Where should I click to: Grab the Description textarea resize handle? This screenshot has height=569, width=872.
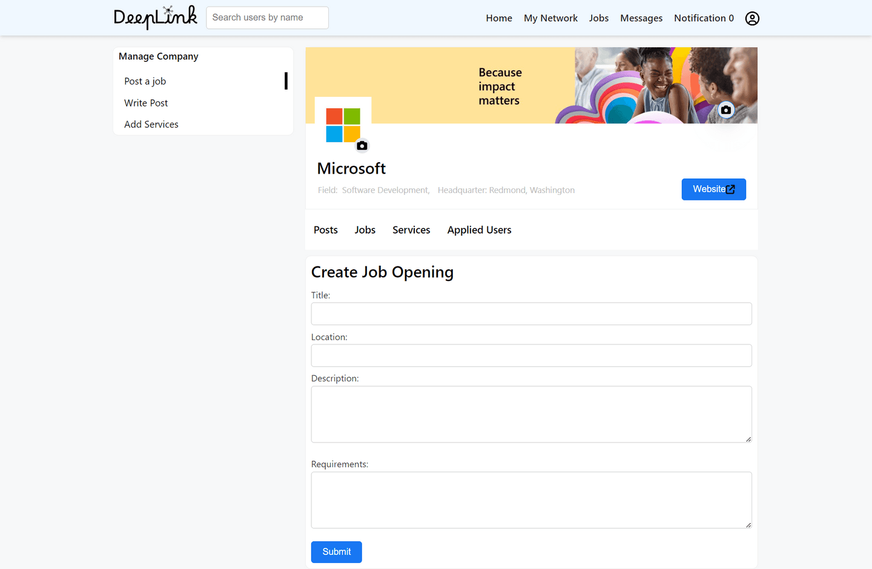[748, 439]
